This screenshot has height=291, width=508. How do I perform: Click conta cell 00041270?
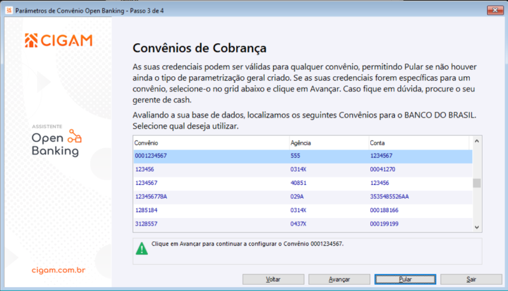tap(383, 170)
